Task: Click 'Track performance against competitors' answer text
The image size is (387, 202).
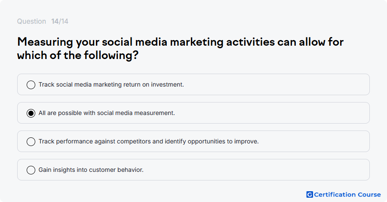Action: coord(149,141)
